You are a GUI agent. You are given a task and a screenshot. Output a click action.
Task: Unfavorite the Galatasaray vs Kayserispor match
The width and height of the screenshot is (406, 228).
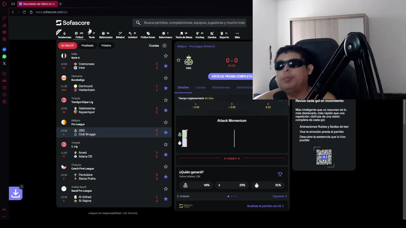pyautogui.click(x=166, y=110)
